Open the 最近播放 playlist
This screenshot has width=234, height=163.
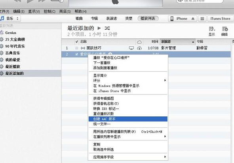tap(13, 66)
